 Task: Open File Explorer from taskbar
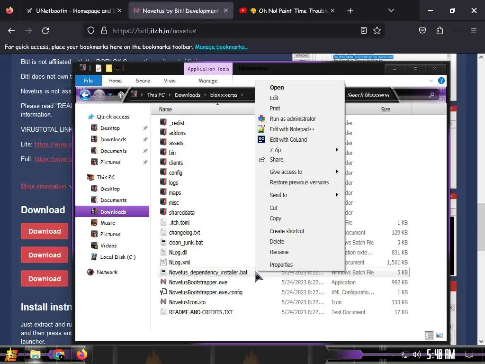click(35, 355)
